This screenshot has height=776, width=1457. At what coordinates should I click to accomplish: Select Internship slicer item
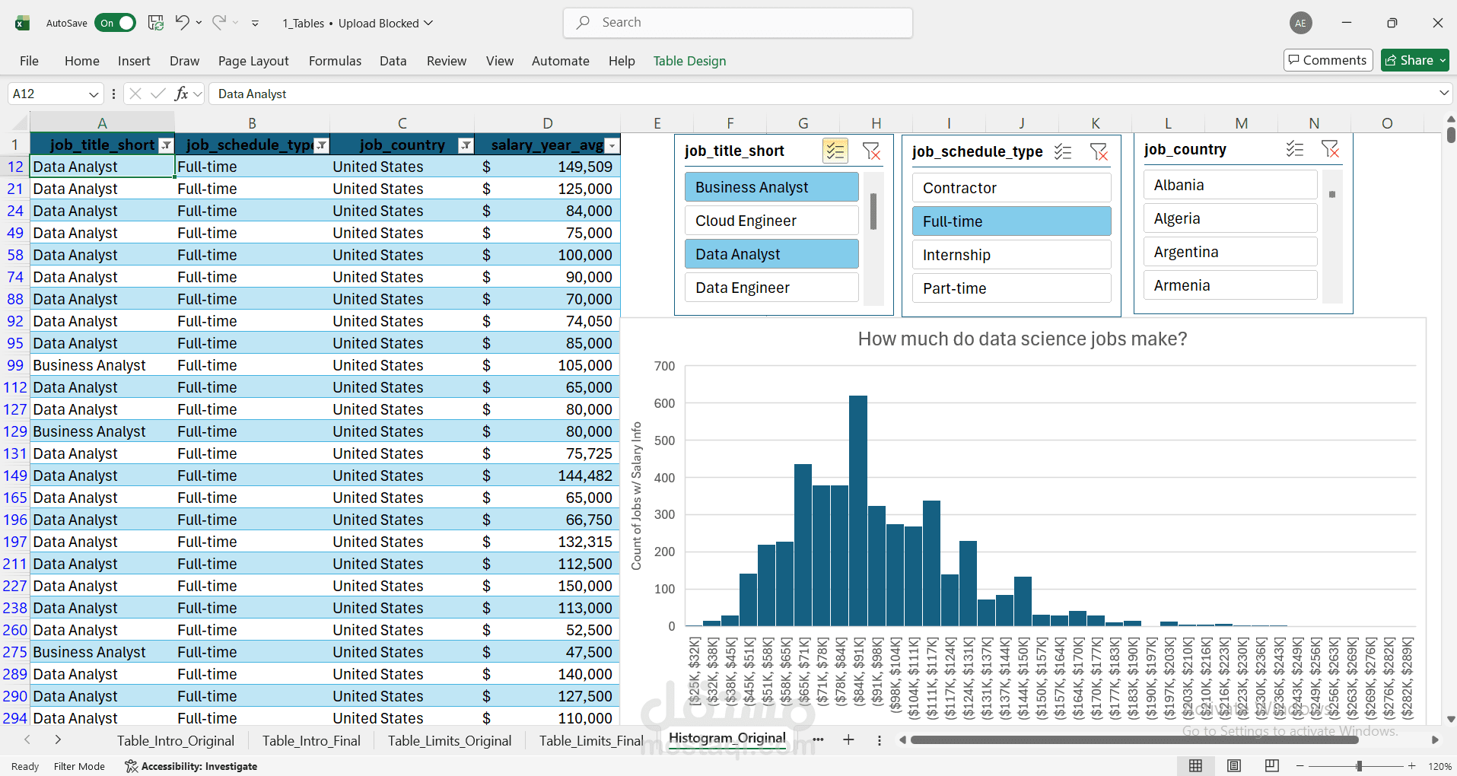(1012, 255)
